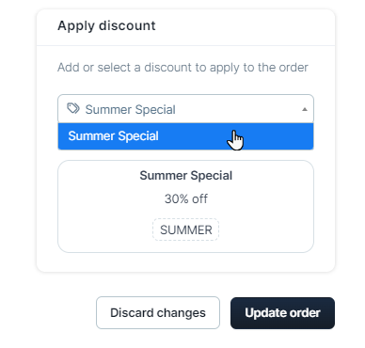Click blank space right of the SUMMER badge
The width and height of the screenshot is (365, 348).
[265, 229]
